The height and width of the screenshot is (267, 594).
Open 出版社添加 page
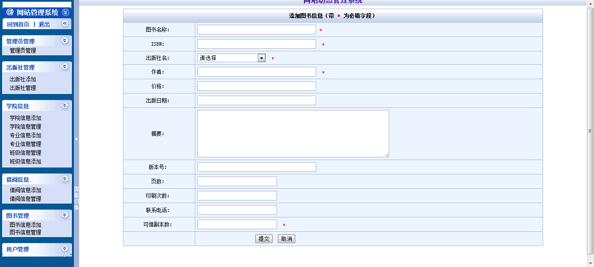(23, 79)
